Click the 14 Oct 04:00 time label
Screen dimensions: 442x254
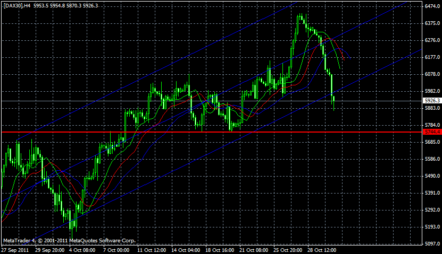point(186,250)
